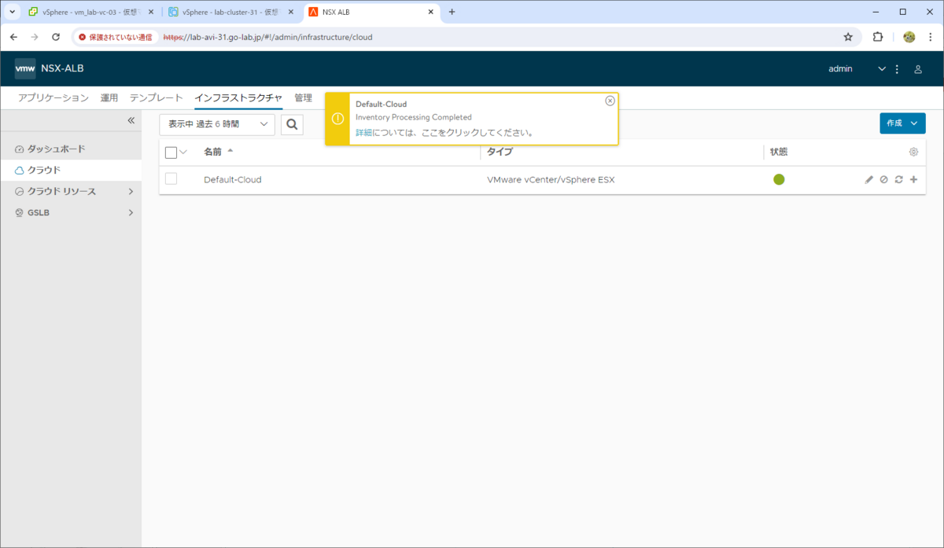This screenshot has width=944, height=548.
Task: Open the tab search dropdown arrow
Action: [x=13, y=12]
